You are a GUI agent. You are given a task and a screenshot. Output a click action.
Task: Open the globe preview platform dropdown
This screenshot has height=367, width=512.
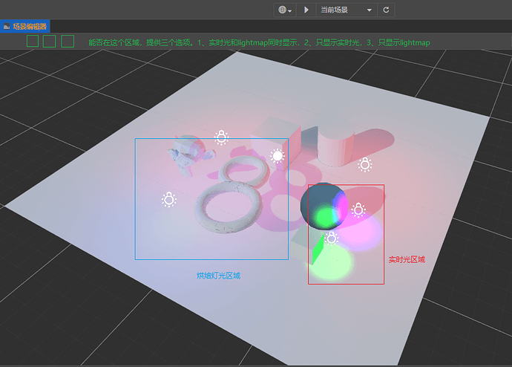(x=285, y=10)
